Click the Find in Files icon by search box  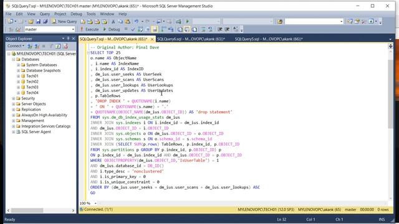click(x=280, y=22)
